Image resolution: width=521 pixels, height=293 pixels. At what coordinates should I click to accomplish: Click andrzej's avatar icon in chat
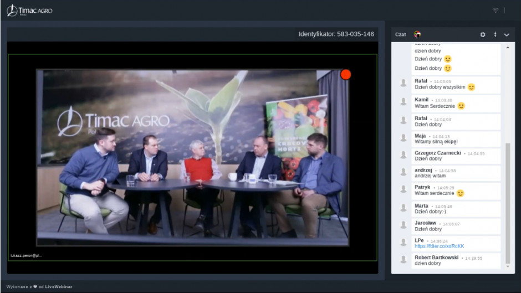tap(403, 172)
